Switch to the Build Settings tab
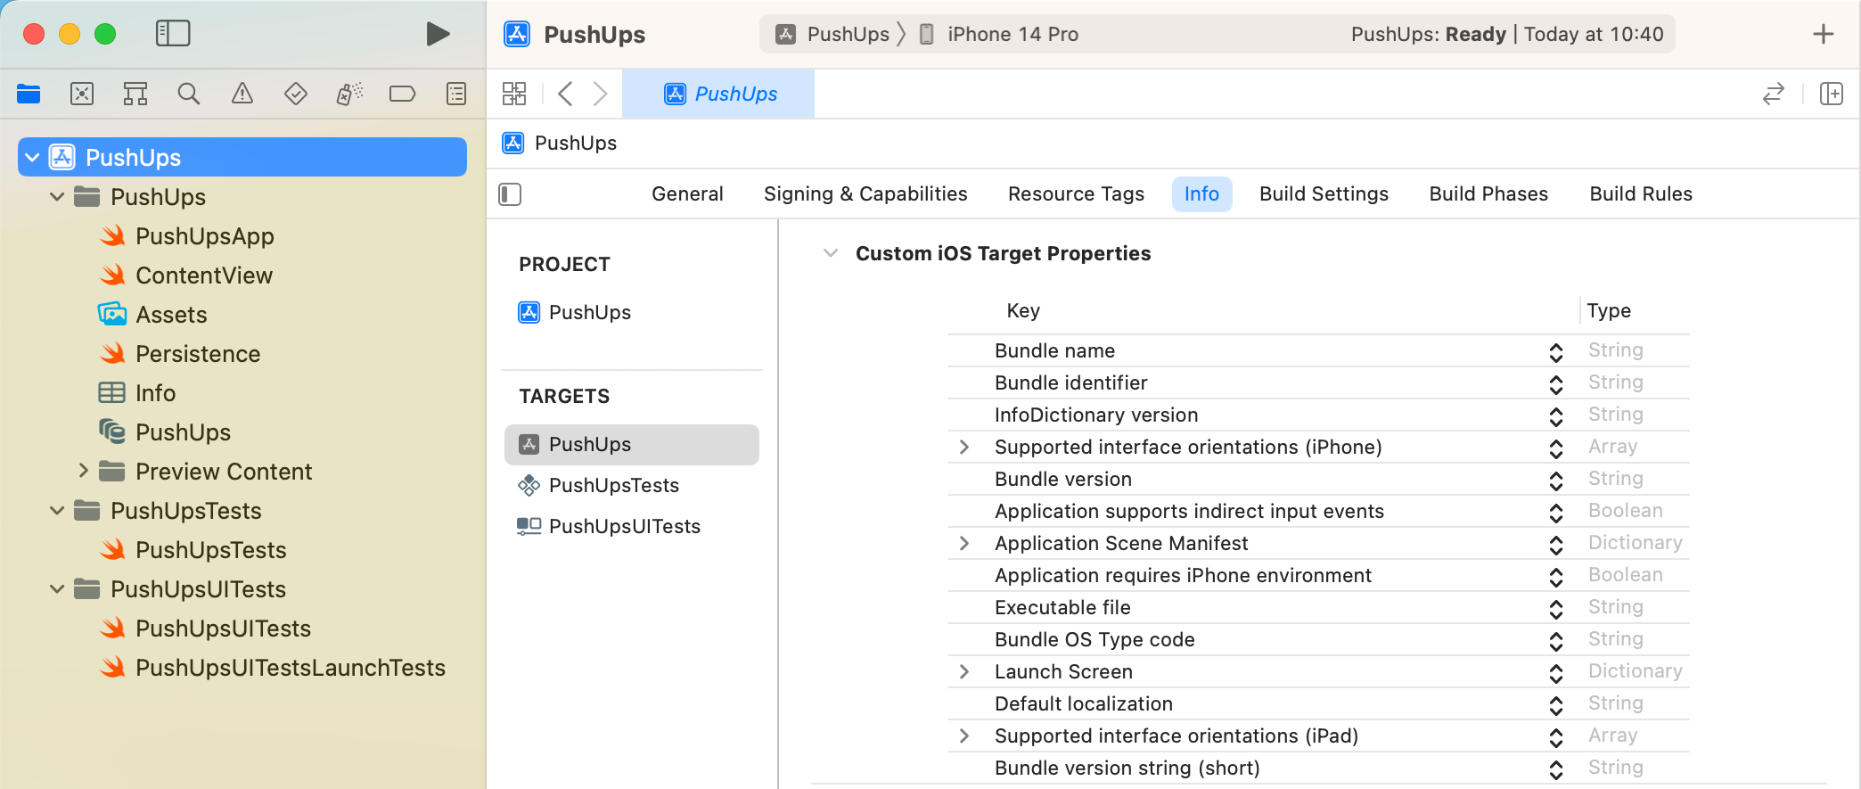The width and height of the screenshot is (1861, 789). 1323,194
